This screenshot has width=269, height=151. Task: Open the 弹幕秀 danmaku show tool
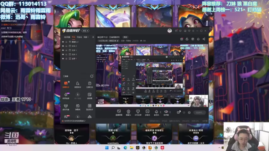(x=78, y=107)
